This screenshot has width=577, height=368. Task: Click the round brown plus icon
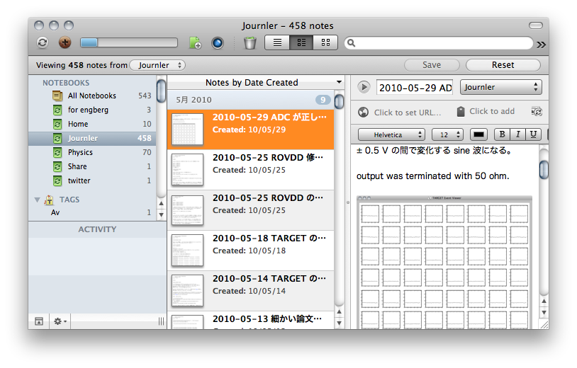(65, 42)
